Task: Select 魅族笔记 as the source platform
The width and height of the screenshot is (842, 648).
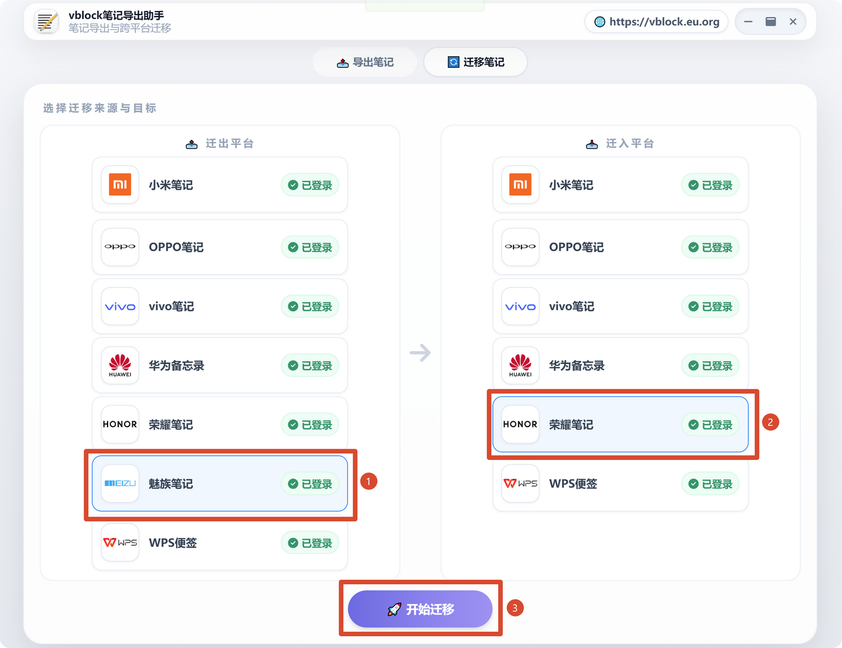Action: 220,484
